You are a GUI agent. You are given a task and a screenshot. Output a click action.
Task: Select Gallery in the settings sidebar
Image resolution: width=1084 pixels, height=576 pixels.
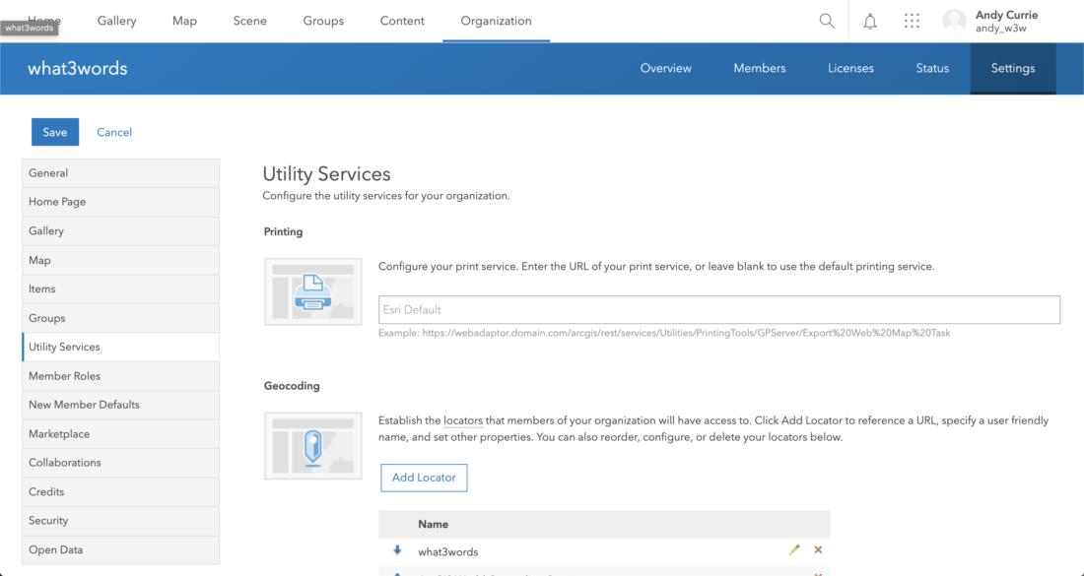click(x=121, y=230)
